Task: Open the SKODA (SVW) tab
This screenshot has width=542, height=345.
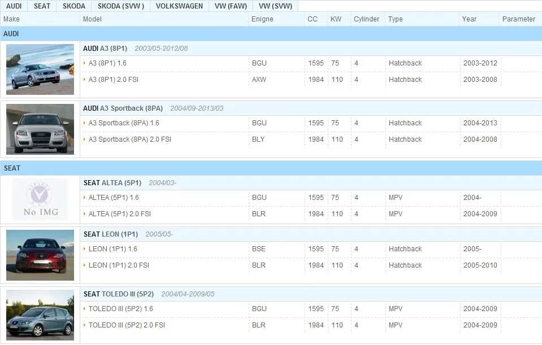Action: click(x=120, y=6)
